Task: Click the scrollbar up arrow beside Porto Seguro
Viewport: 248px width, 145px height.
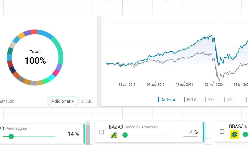Action: (88, 123)
